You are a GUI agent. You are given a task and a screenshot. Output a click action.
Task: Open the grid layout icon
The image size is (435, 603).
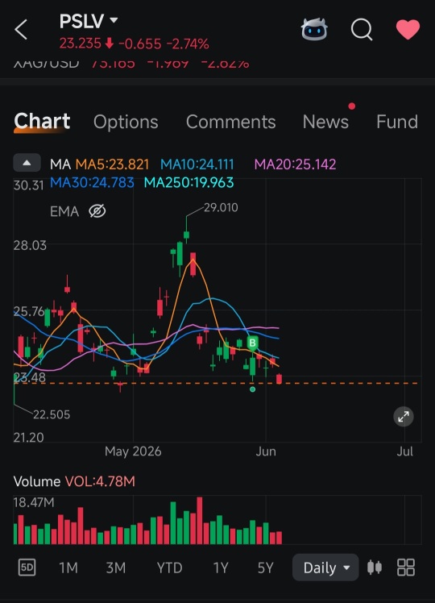click(406, 568)
